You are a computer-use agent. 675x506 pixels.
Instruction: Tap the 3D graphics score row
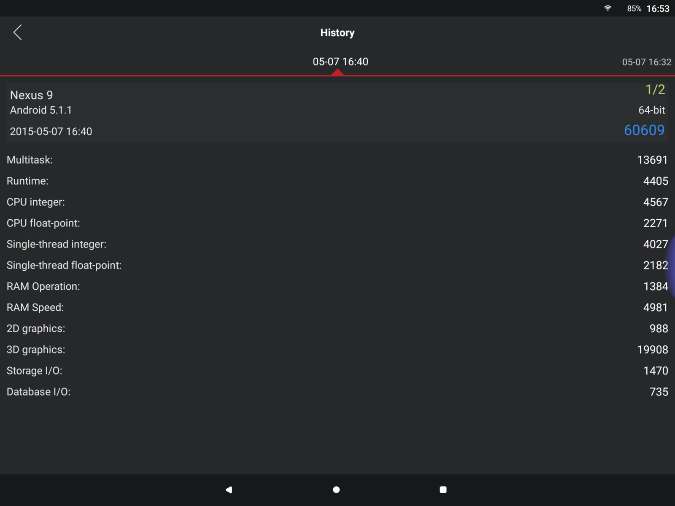pyautogui.click(x=337, y=350)
